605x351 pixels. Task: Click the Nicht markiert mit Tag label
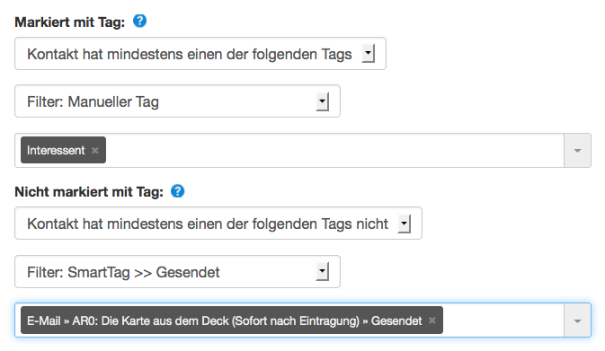click(89, 191)
